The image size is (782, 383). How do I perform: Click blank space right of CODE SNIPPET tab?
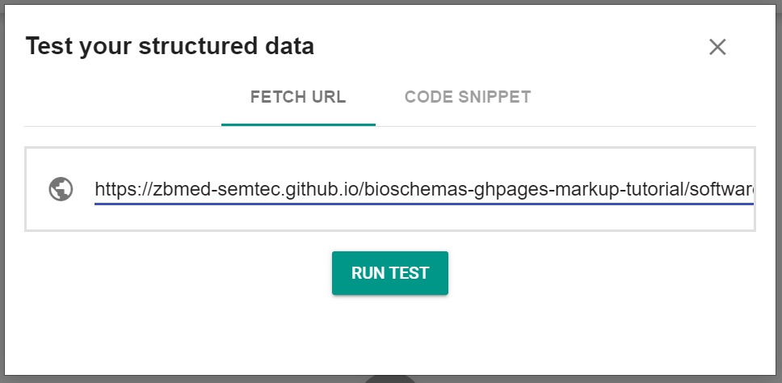pos(646,98)
